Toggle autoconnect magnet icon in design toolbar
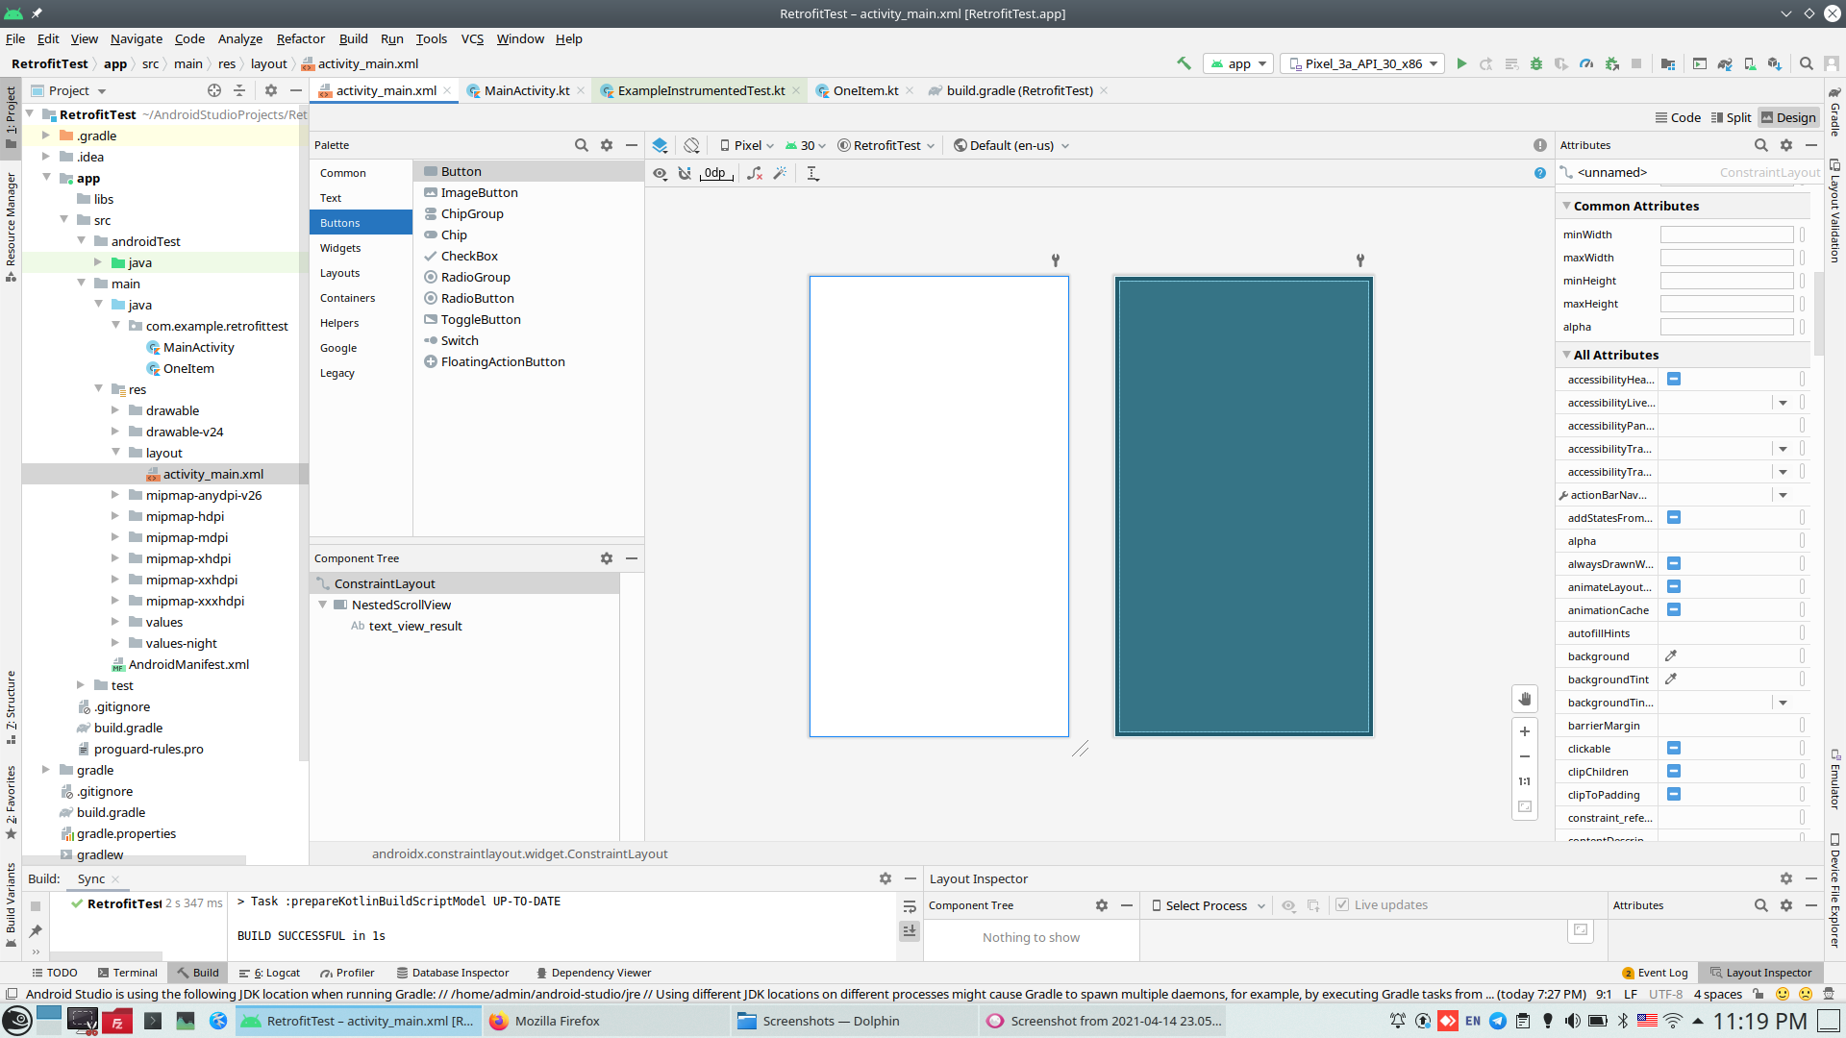Screen dimensions: 1846x1038 click(x=685, y=173)
